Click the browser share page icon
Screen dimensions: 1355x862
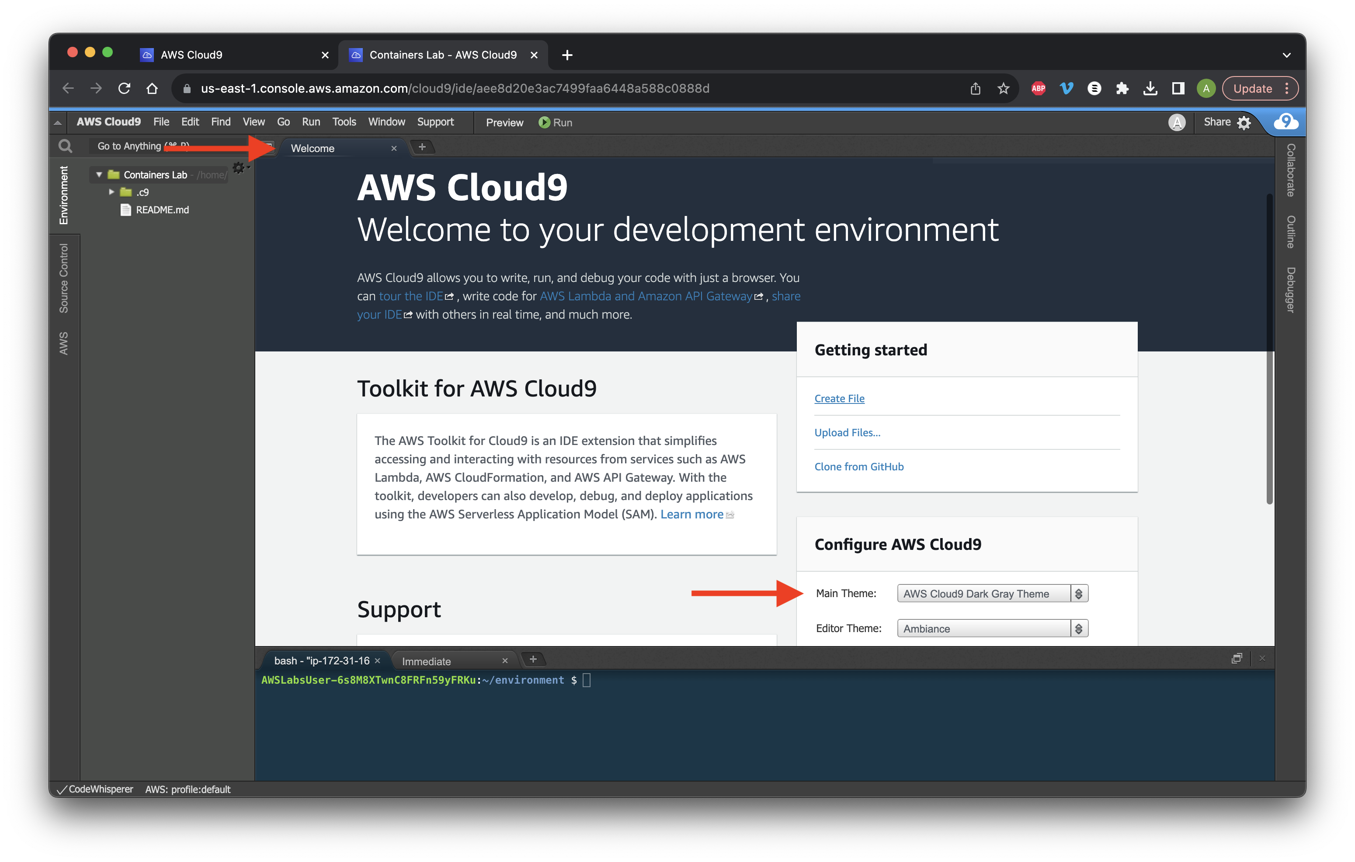(976, 88)
